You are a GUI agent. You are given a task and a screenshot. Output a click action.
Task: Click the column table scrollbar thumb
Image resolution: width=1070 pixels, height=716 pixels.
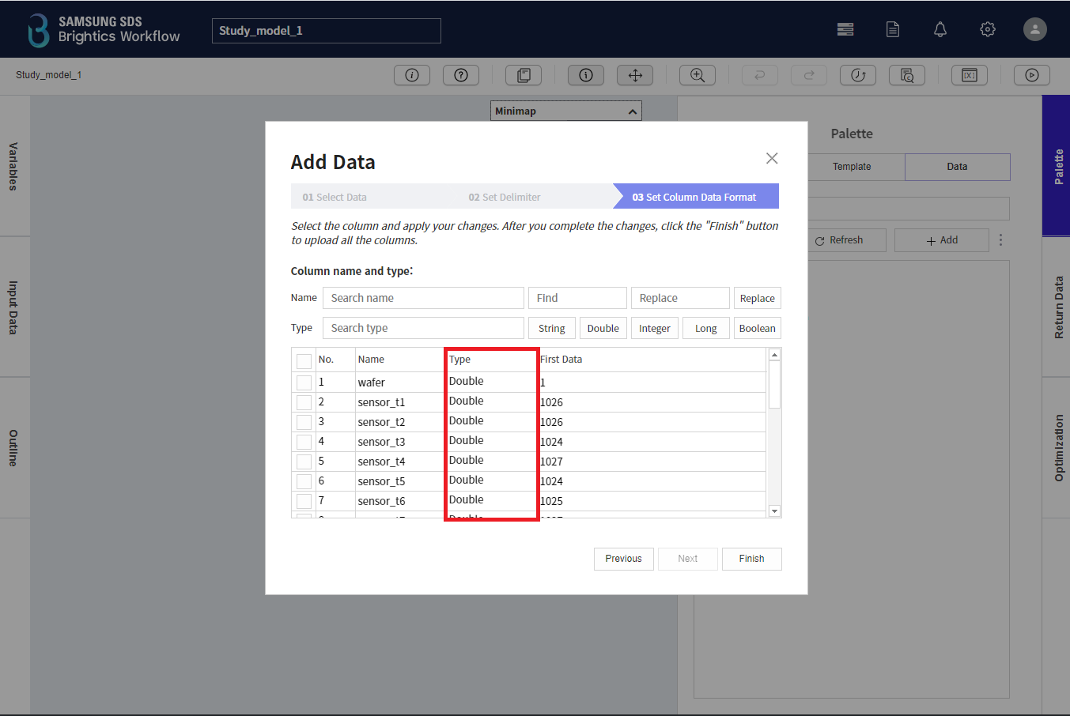click(774, 385)
